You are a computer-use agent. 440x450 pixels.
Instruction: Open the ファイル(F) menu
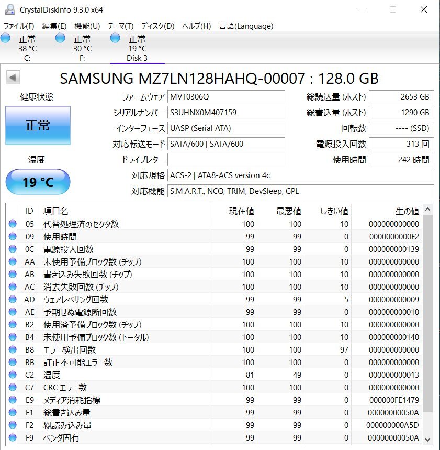(19, 26)
